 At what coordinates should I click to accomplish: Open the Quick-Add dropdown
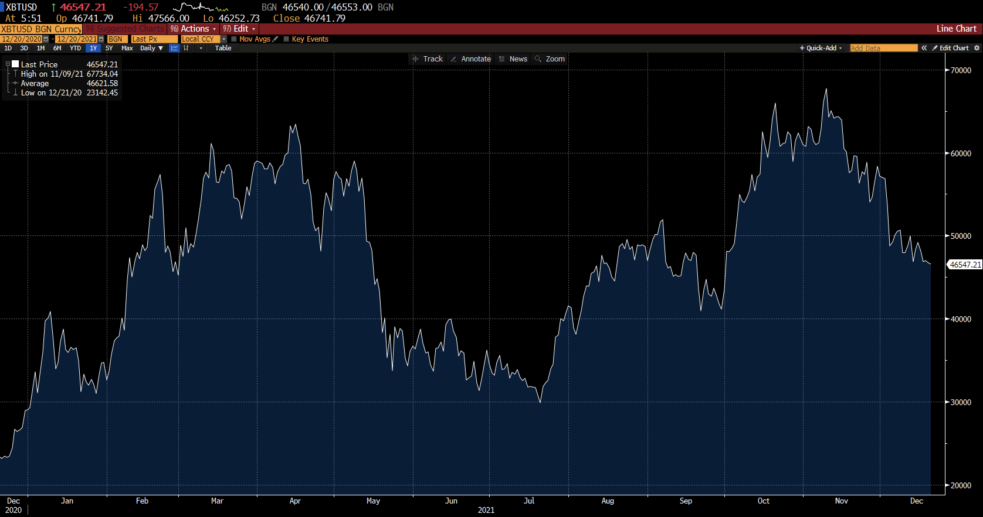click(821, 48)
